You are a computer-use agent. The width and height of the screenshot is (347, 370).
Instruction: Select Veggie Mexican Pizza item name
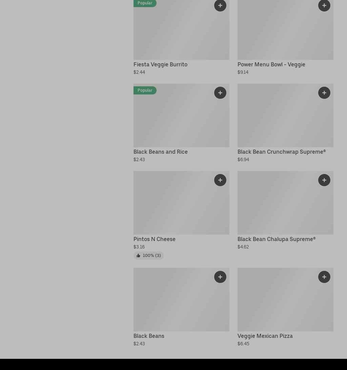265,336
